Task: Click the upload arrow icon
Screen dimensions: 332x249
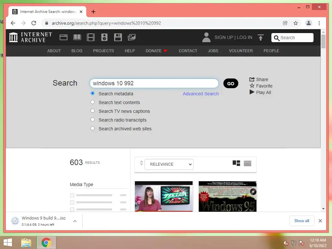Action: [261, 38]
